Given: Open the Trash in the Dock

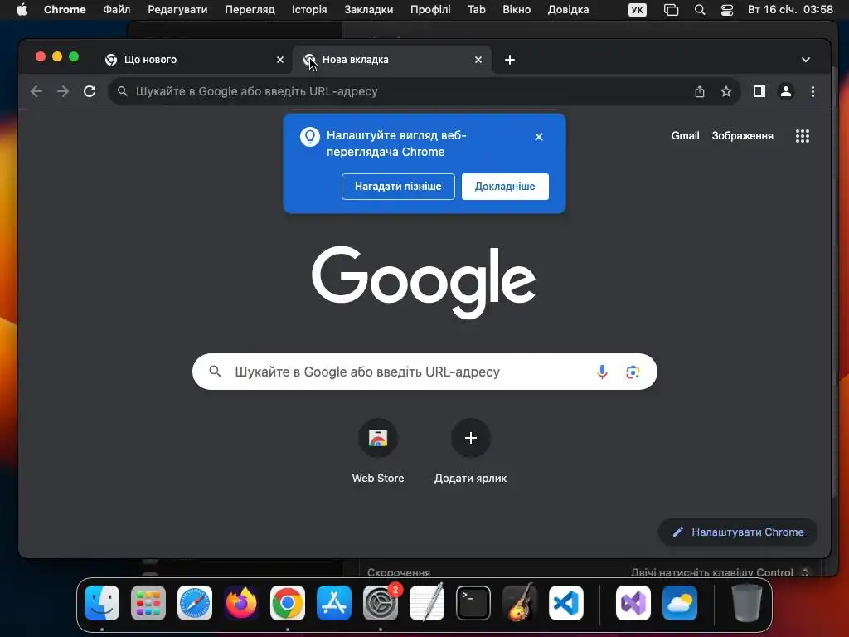Looking at the screenshot, I should coord(747,603).
